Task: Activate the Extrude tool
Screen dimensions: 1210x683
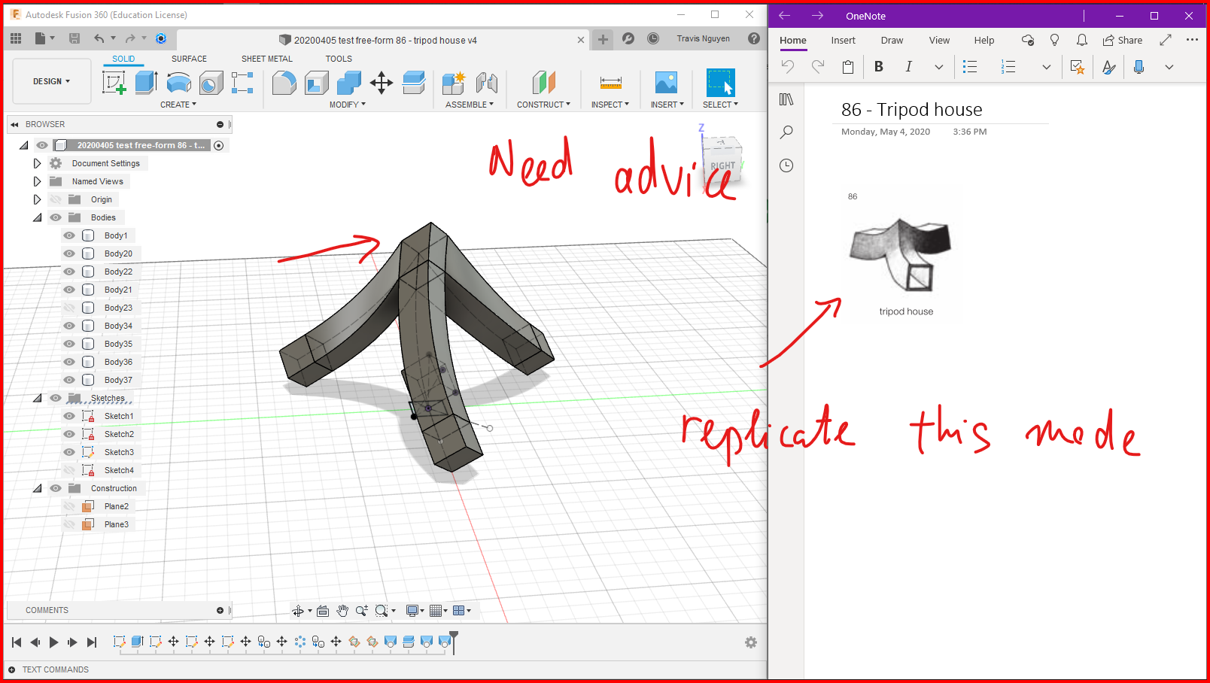Action: [144, 81]
